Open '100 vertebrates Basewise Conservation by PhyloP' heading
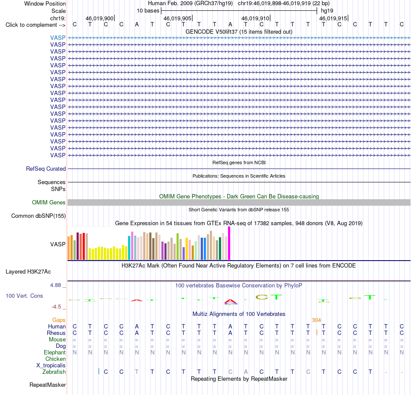 239,286
